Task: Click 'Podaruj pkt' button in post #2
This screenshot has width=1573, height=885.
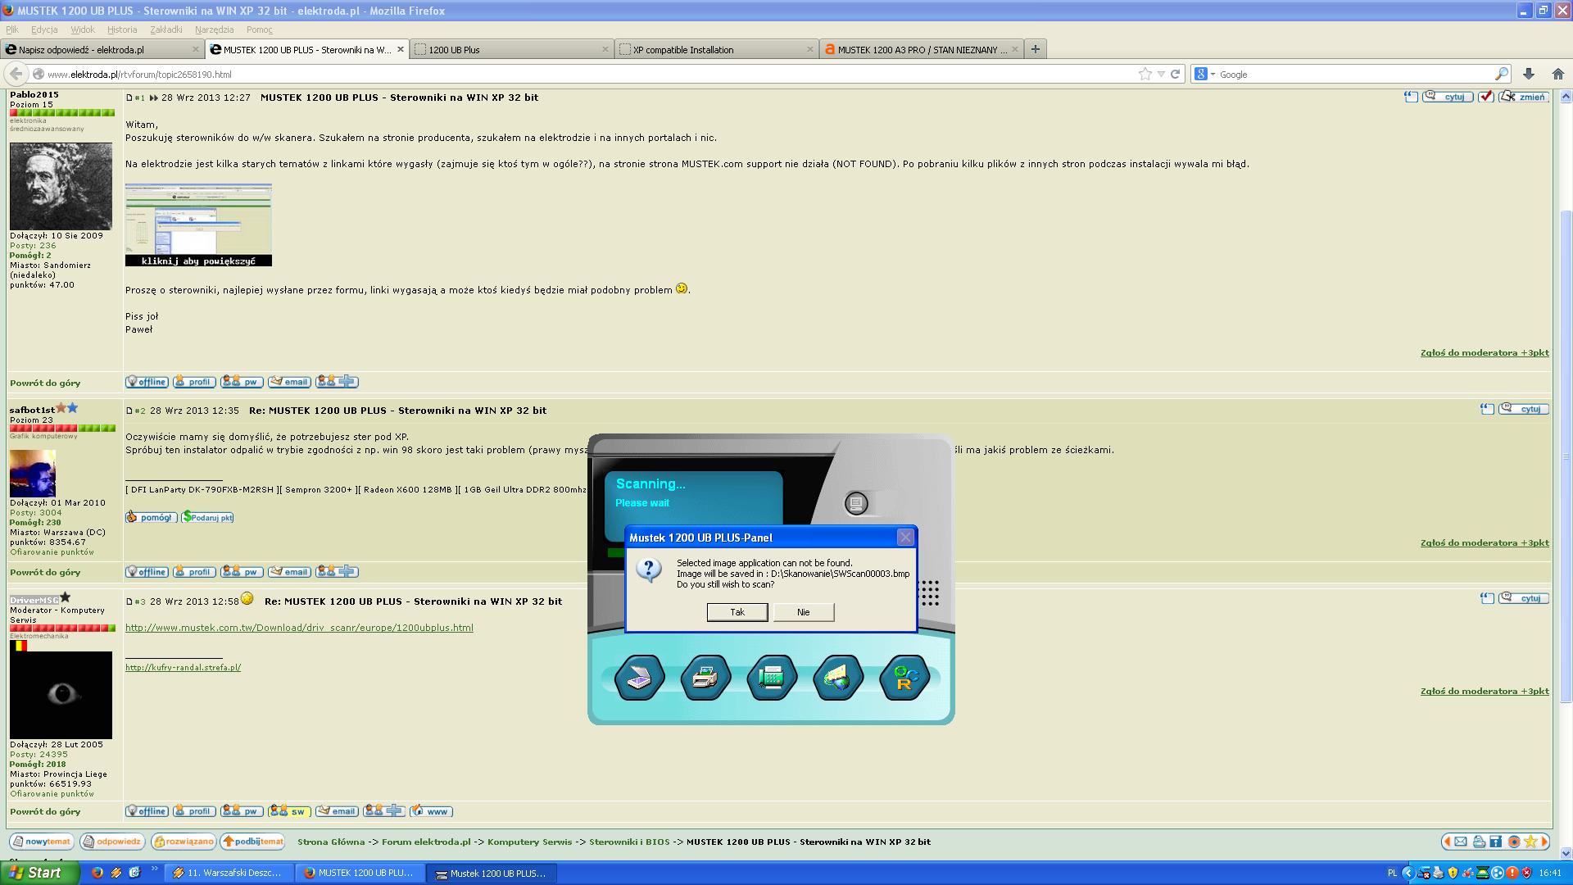Action: point(208,517)
